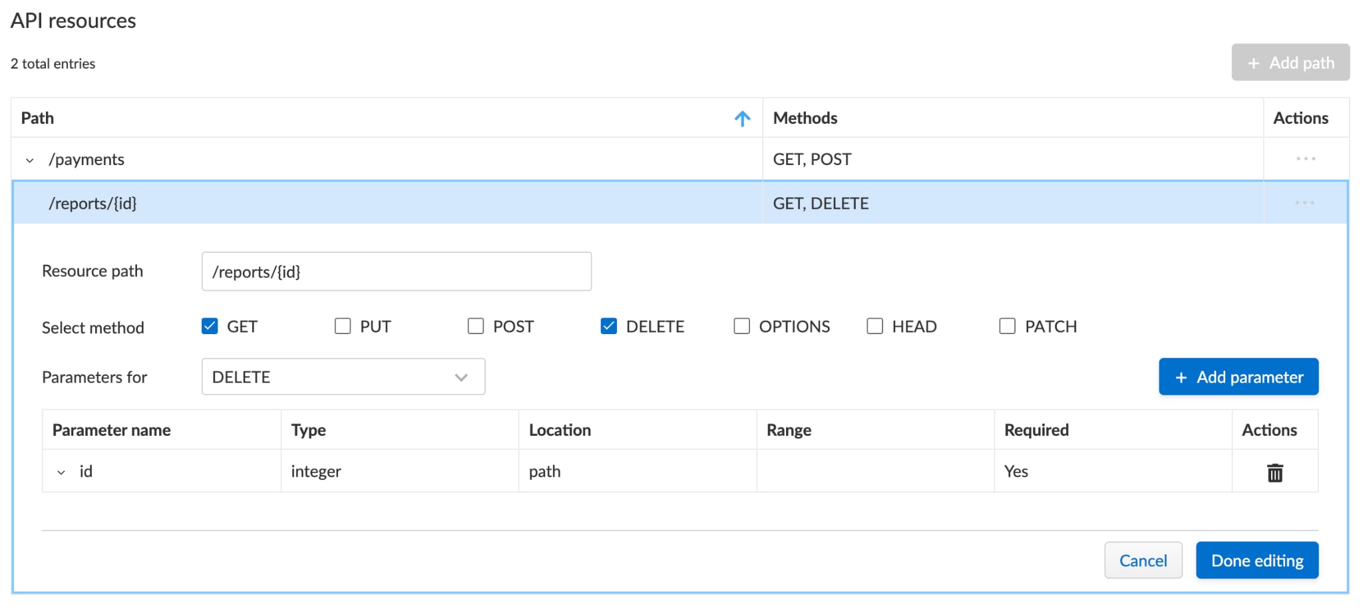Click the Add parameter button
This screenshot has width=1363, height=611.
point(1239,377)
